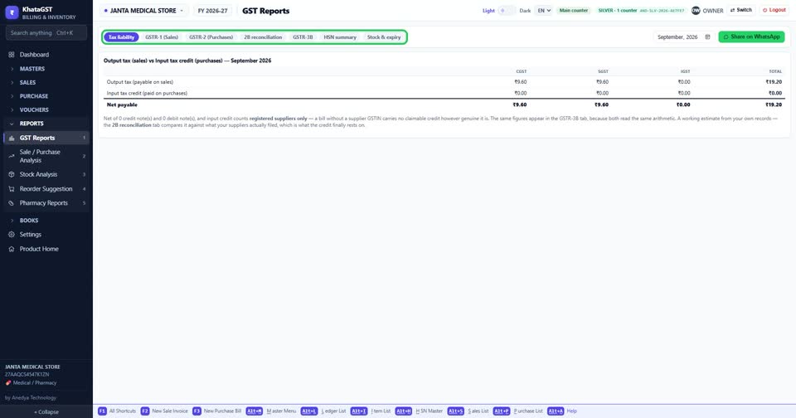796x418 pixels.
Task: Open the calendar picker for September, 2026
Action: click(x=707, y=37)
